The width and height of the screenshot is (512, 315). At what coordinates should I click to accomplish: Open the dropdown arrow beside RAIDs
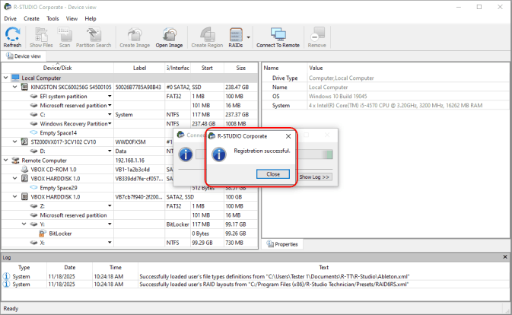(x=248, y=37)
